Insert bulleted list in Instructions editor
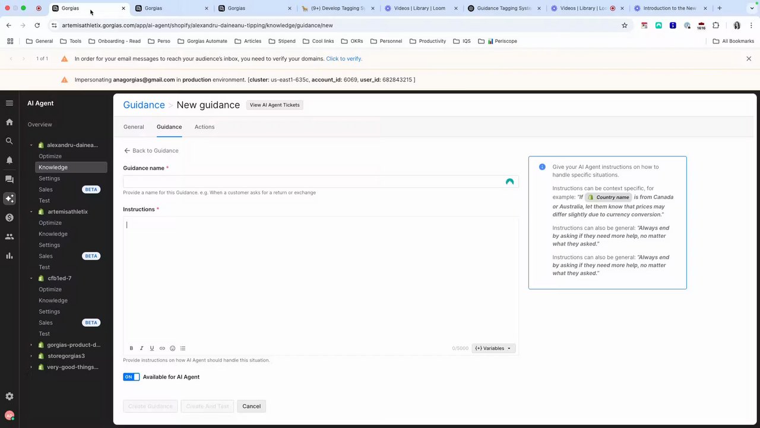760x428 pixels. (x=183, y=348)
